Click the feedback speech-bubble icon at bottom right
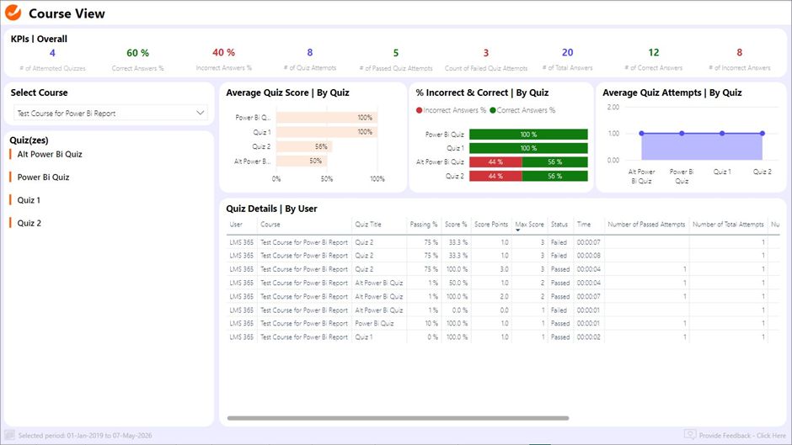Image resolution: width=792 pixels, height=445 pixels. tap(690, 435)
